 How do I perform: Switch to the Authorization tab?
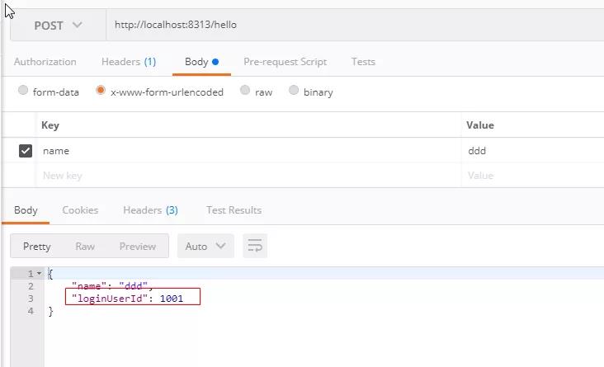click(45, 62)
